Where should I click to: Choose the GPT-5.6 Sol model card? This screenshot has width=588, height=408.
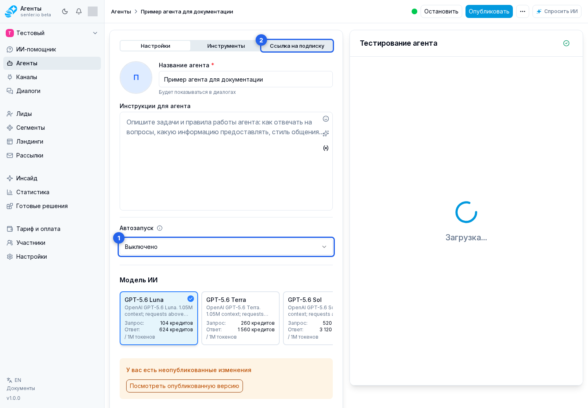pyautogui.click(x=308, y=318)
